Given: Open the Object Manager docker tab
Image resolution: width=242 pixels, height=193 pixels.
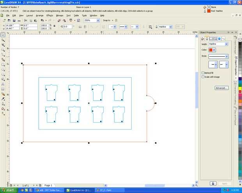Looking at the screenshot, I should click(235, 45).
